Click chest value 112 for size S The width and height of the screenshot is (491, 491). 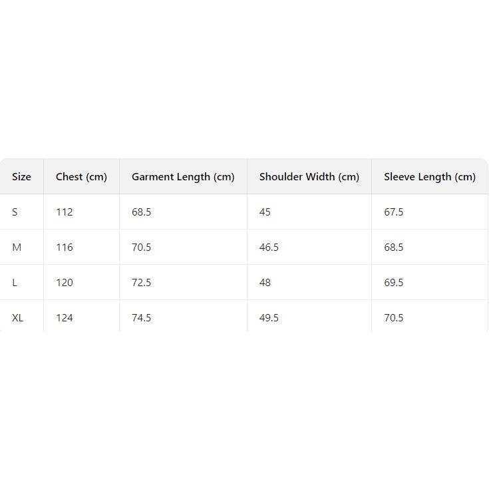(x=65, y=212)
